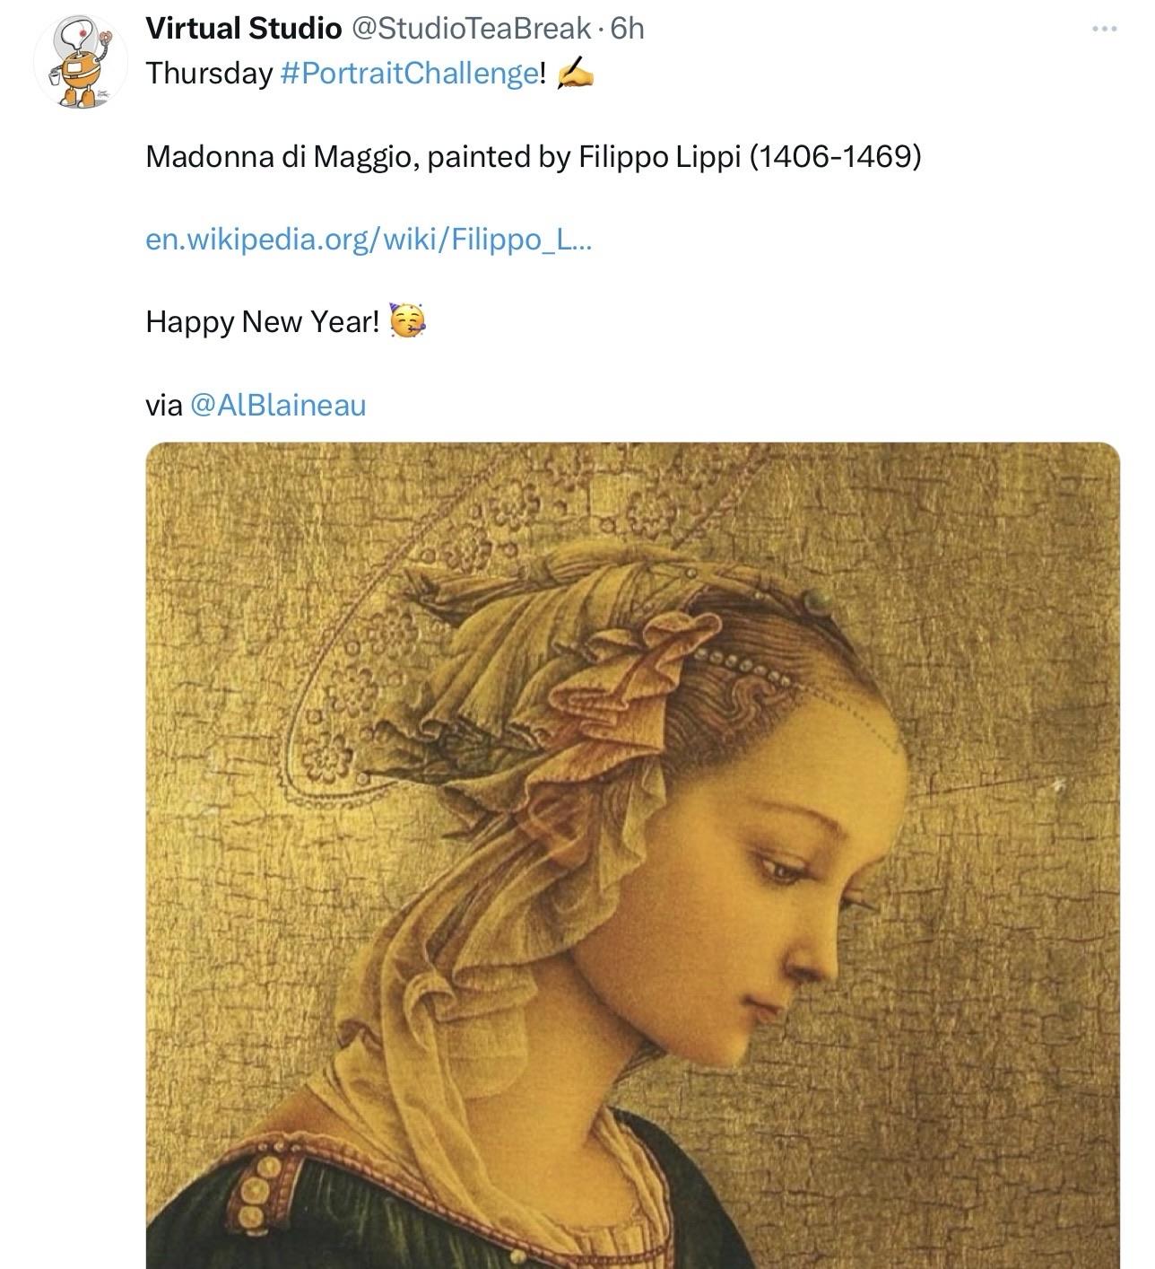Screen dimensions: 1155x1269
Task: Click the jeweled dress collar in the painting
Action: coord(262,1186)
